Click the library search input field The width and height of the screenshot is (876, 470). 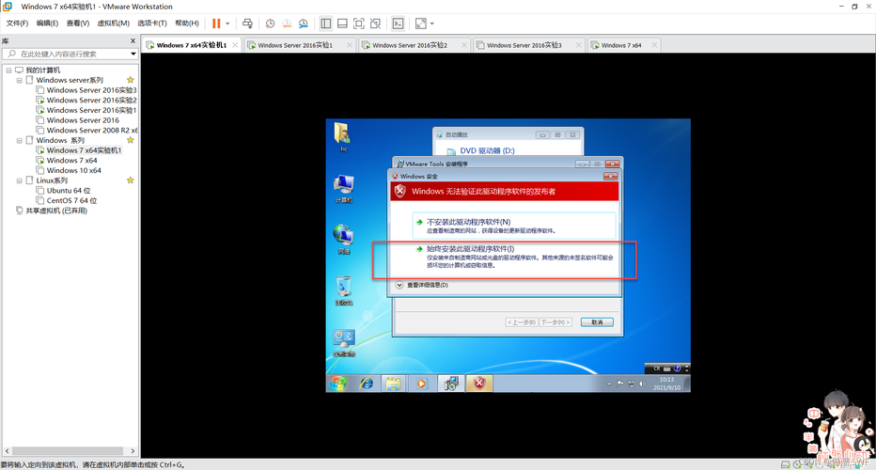coord(66,54)
